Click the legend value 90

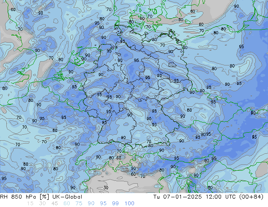[91, 204]
